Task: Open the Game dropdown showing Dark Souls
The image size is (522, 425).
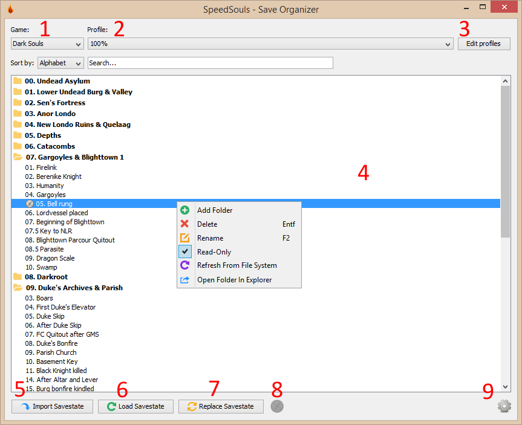Action: pyautogui.click(x=47, y=44)
